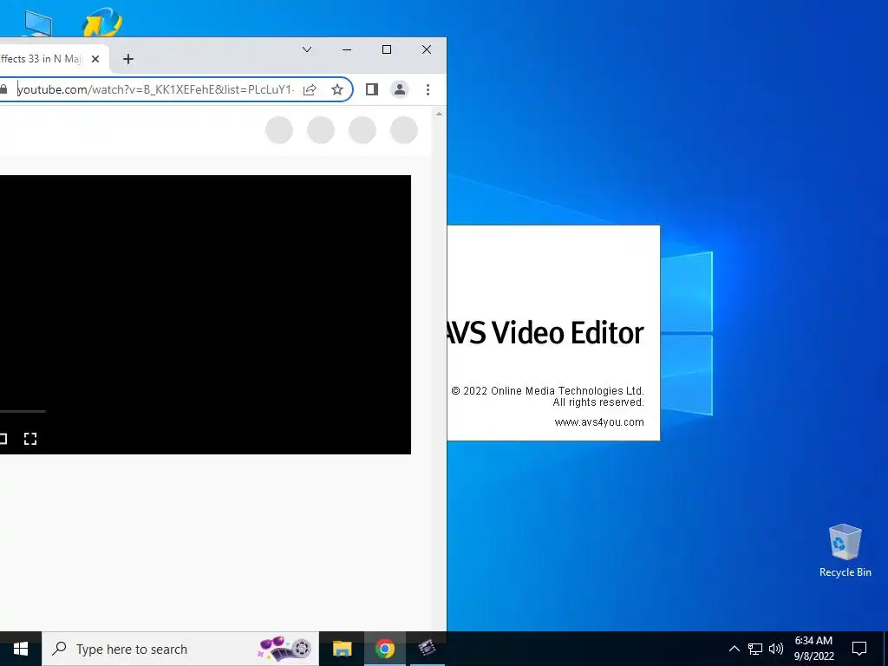Share this page from the address bar
This screenshot has height=666, width=888.
310,89
